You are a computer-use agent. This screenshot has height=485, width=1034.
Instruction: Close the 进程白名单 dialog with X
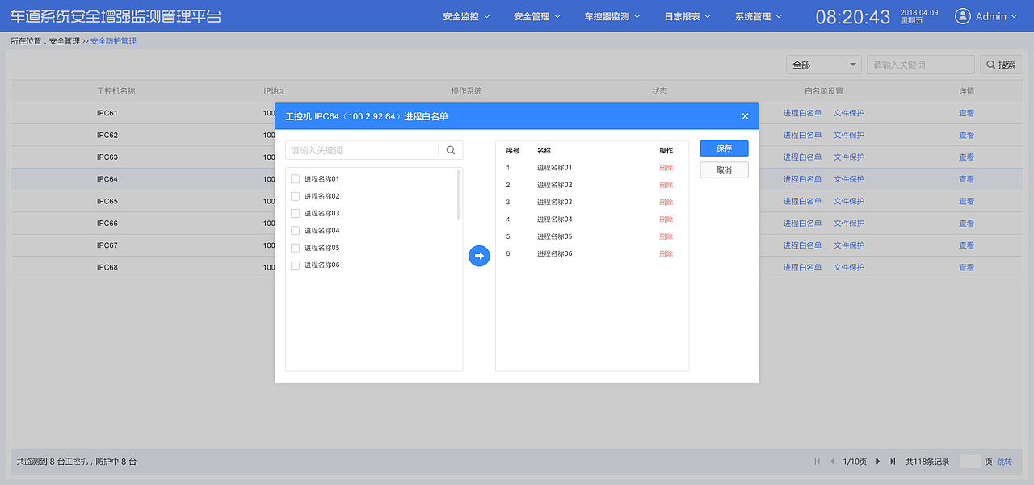point(745,116)
